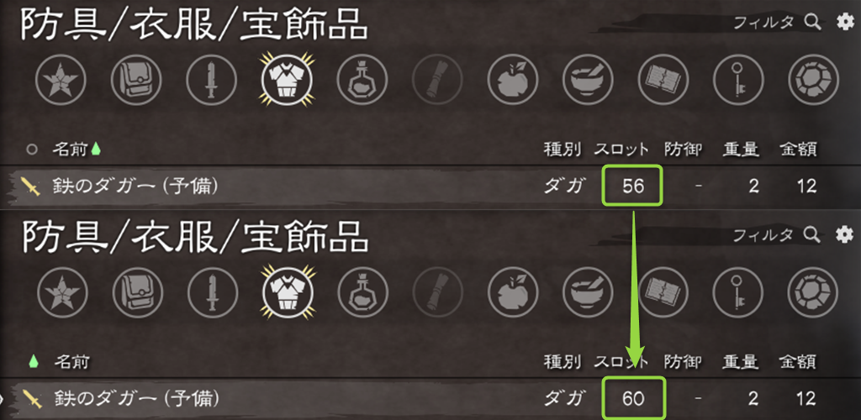Click the フィルタ magnifier in lower panel
This screenshot has height=420, width=861.
811,234
